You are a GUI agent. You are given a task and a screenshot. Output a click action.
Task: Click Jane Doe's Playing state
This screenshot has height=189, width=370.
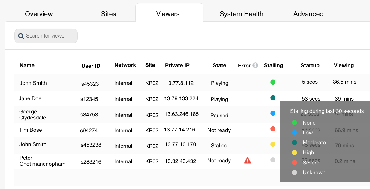point(219,99)
